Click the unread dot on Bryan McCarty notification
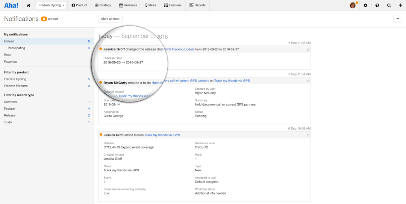406x204 pixels. click(100, 83)
